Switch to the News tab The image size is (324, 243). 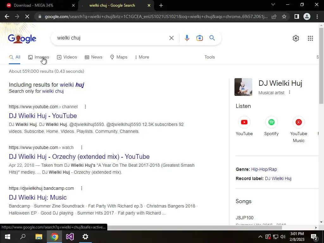click(x=93, y=57)
